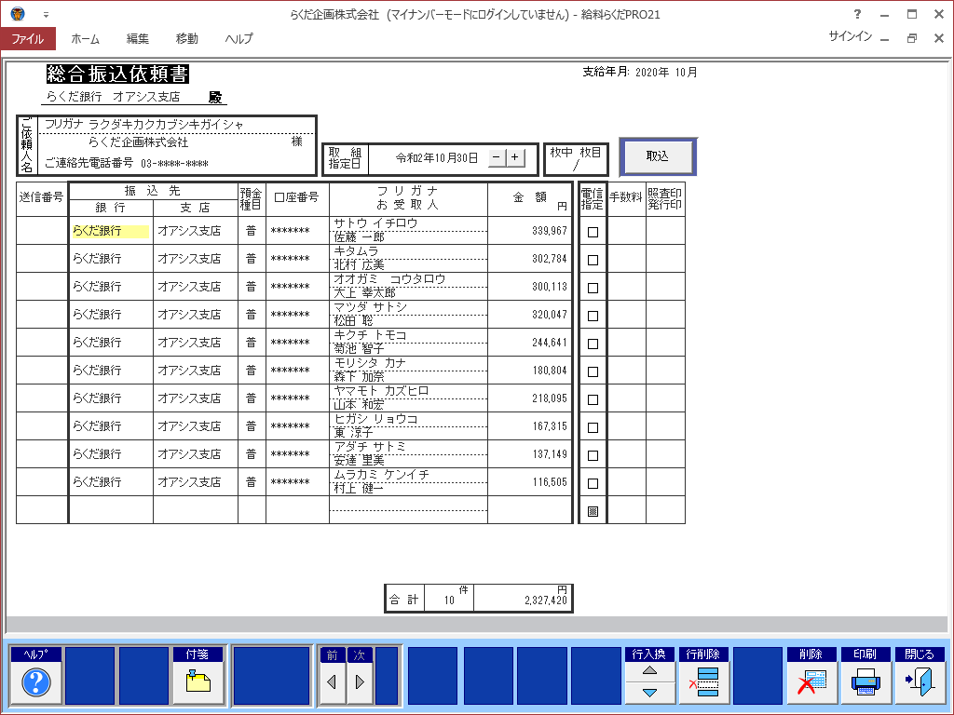The height and width of the screenshot is (715, 954).
Task: Select amount 339,967 cell
Action: click(529, 231)
